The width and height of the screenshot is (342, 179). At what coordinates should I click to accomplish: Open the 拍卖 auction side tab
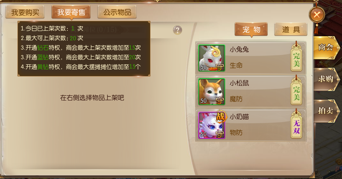point(326,111)
